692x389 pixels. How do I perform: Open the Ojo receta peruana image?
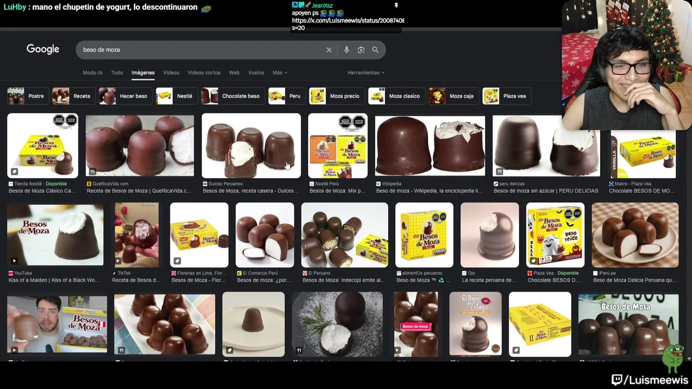[490, 235]
